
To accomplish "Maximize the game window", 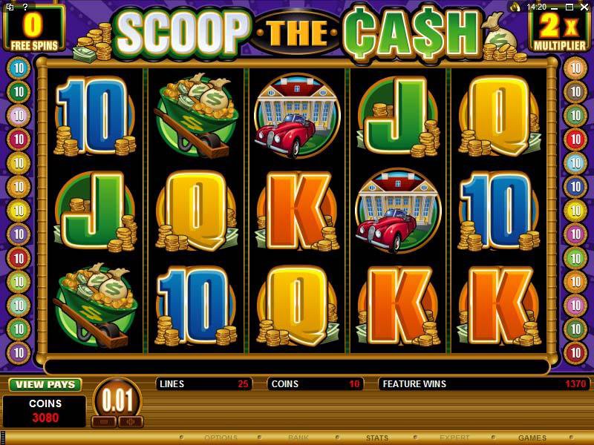I will point(569,7).
